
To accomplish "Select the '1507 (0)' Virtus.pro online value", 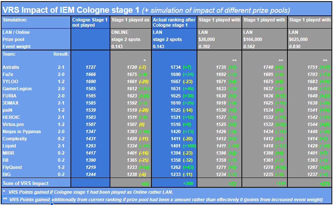I will 136,125.
